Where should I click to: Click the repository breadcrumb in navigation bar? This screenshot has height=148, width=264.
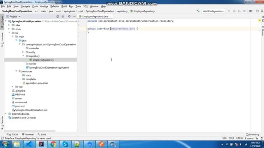[123, 11]
